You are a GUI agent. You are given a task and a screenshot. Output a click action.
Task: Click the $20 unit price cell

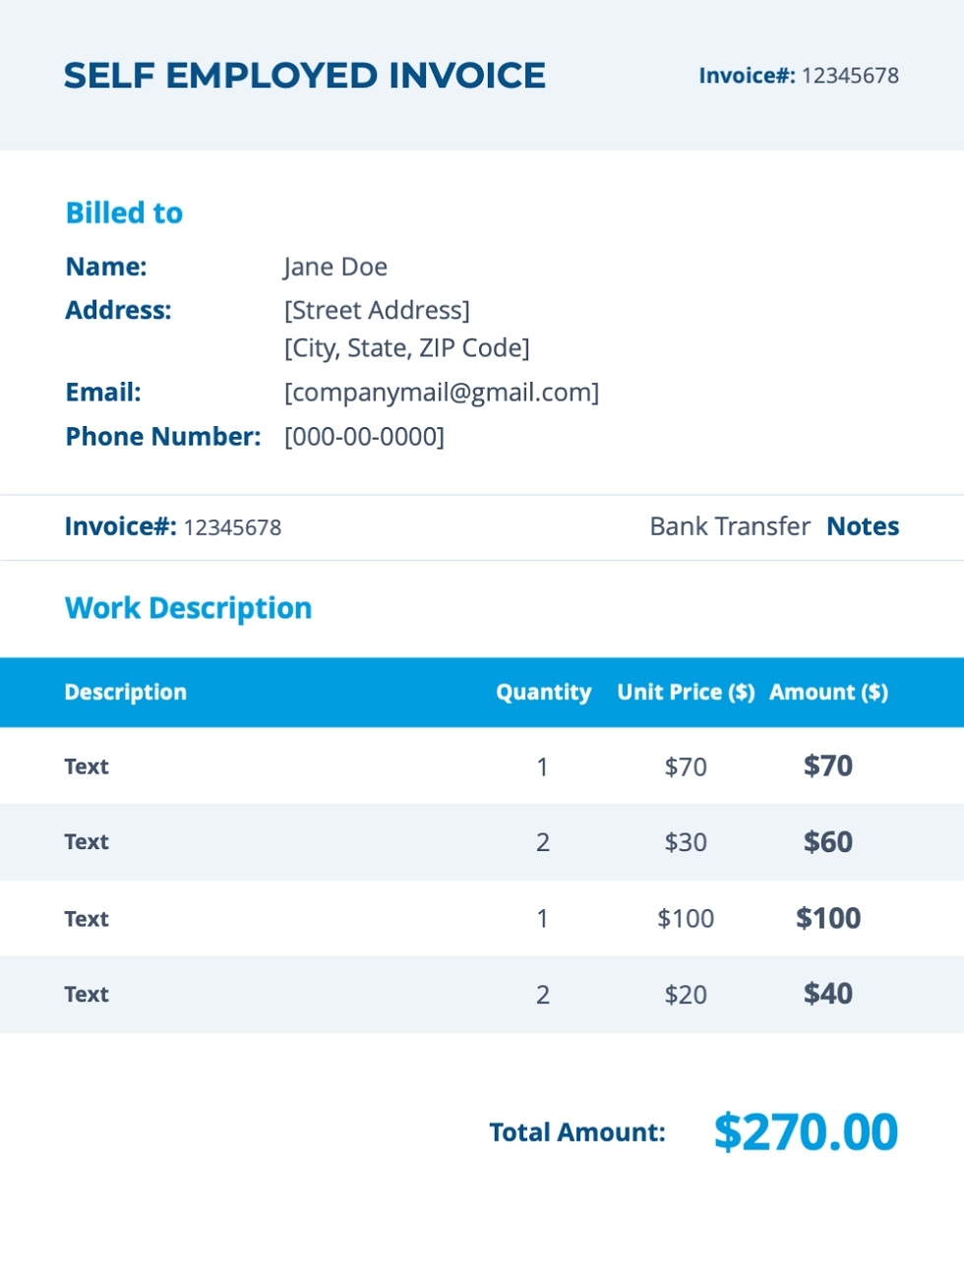(x=686, y=995)
